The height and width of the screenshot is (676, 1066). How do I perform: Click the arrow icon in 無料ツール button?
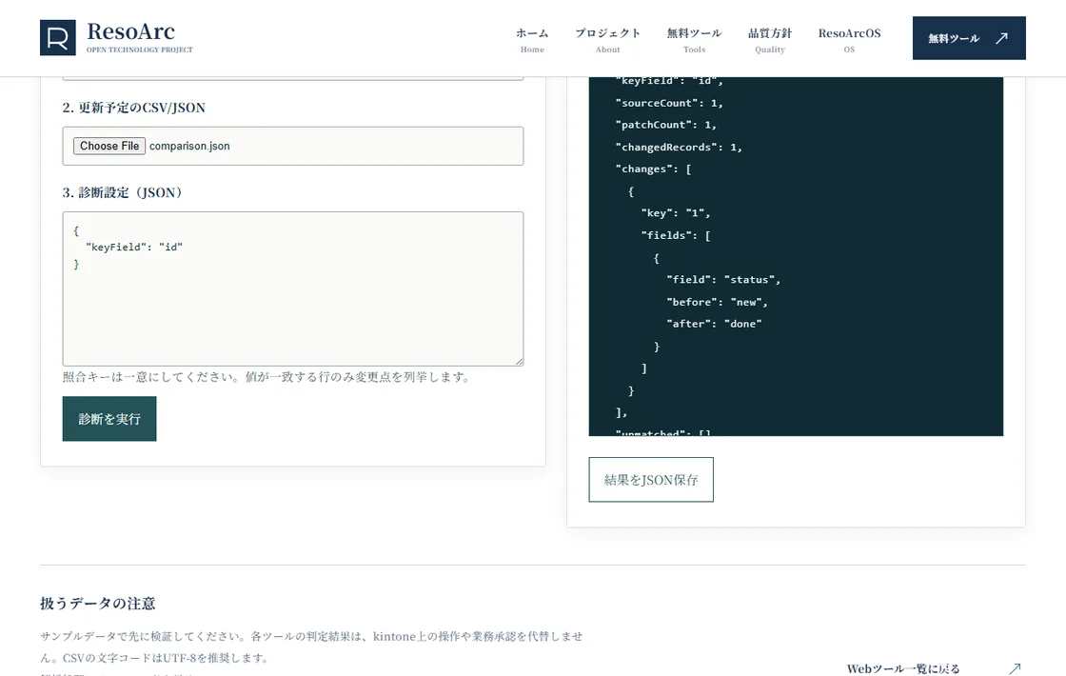tap(1001, 38)
